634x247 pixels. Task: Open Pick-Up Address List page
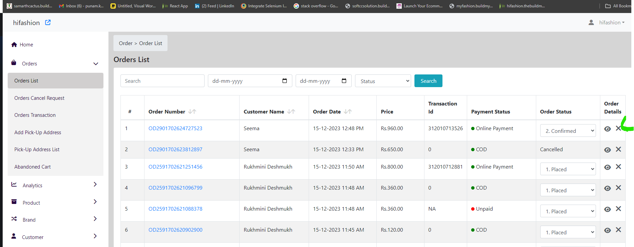37,149
